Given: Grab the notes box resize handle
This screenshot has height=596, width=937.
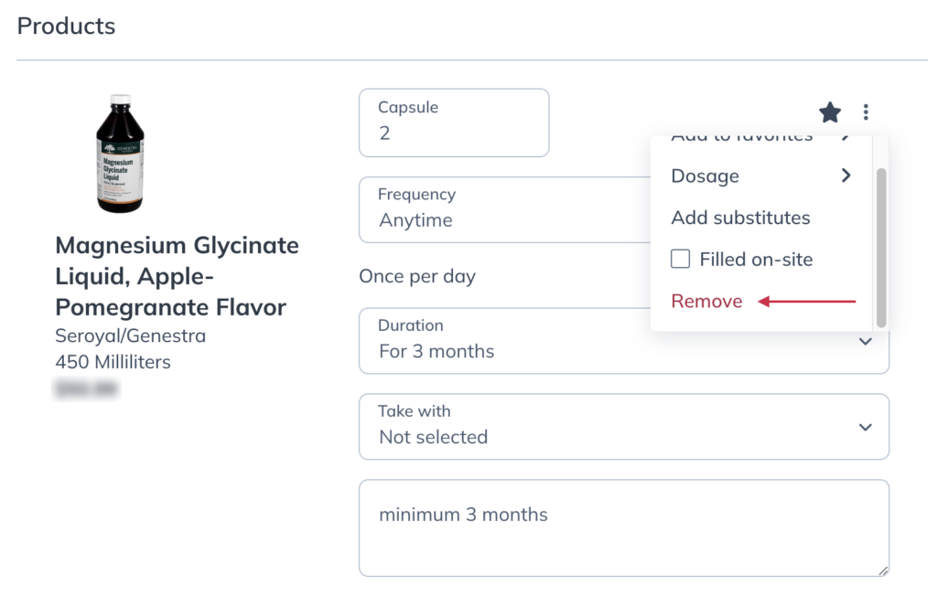Looking at the screenshot, I should [883, 571].
